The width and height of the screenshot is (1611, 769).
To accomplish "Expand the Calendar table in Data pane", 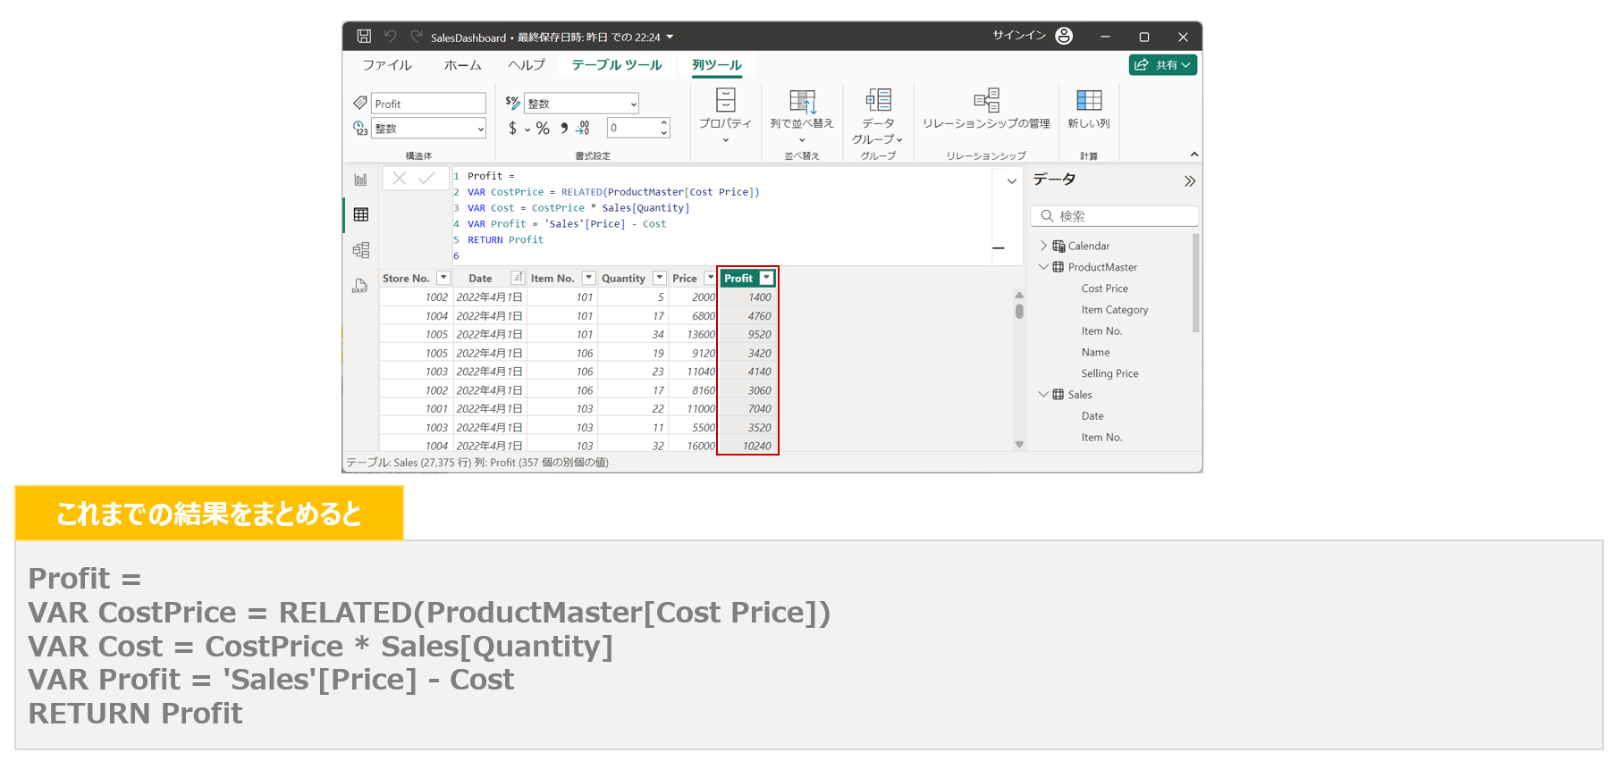I will click(1043, 246).
